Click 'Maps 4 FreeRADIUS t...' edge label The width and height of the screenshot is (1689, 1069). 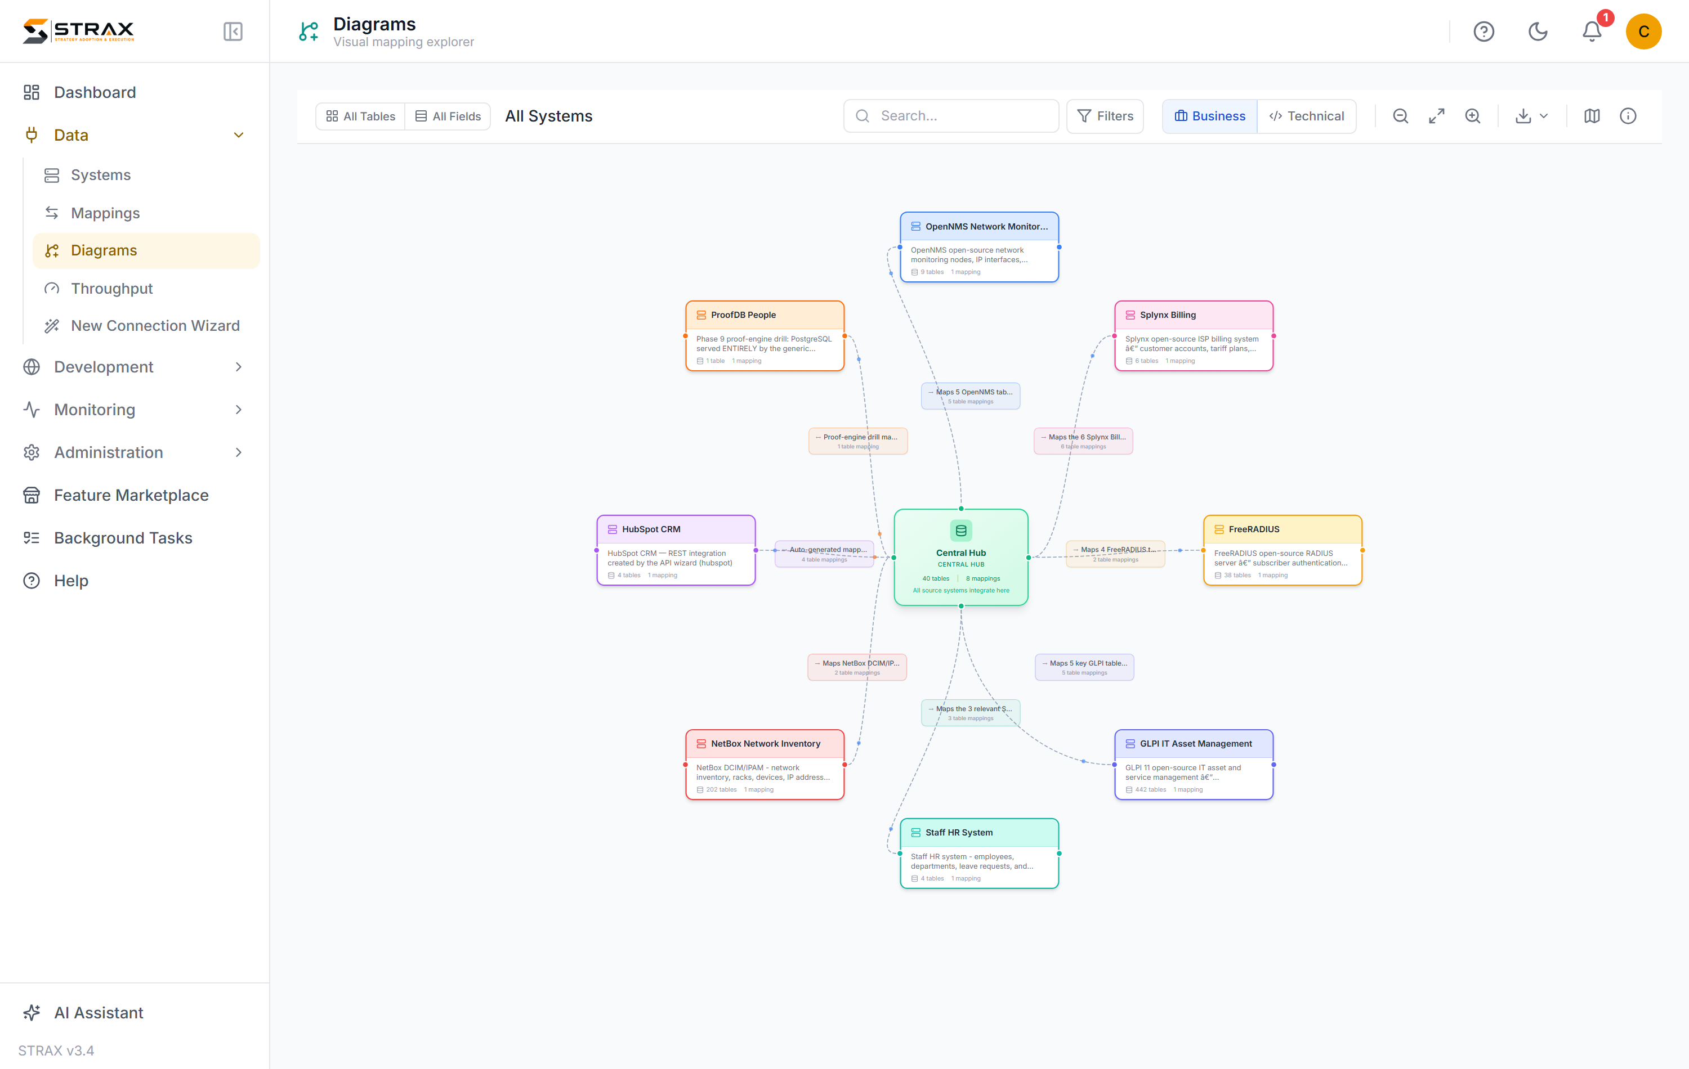tap(1115, 554)
